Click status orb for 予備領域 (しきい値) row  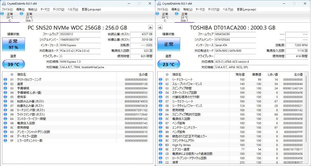pos(5,92)
